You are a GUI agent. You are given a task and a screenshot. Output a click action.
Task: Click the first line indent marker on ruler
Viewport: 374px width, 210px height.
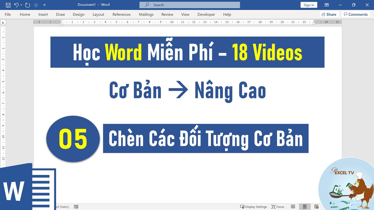pos(61,21)
